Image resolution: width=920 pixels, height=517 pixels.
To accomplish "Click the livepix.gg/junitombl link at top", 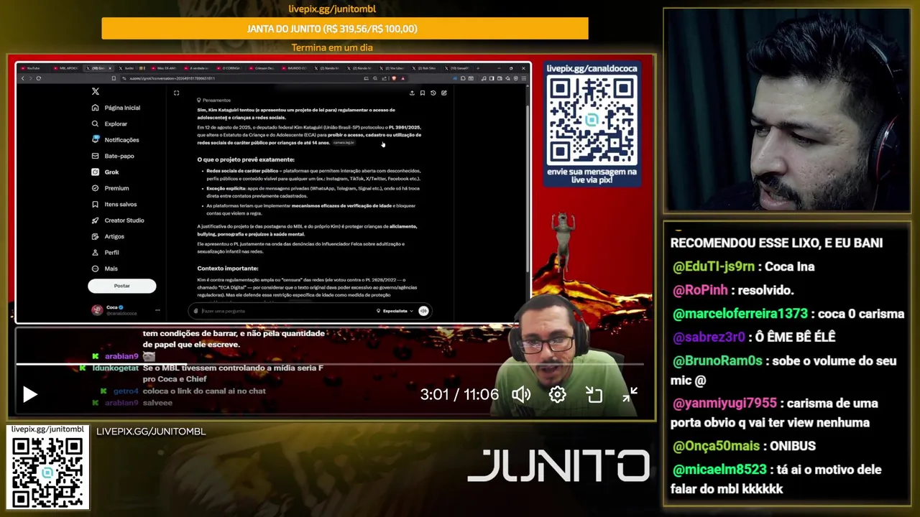I will [x=332, y=9].
